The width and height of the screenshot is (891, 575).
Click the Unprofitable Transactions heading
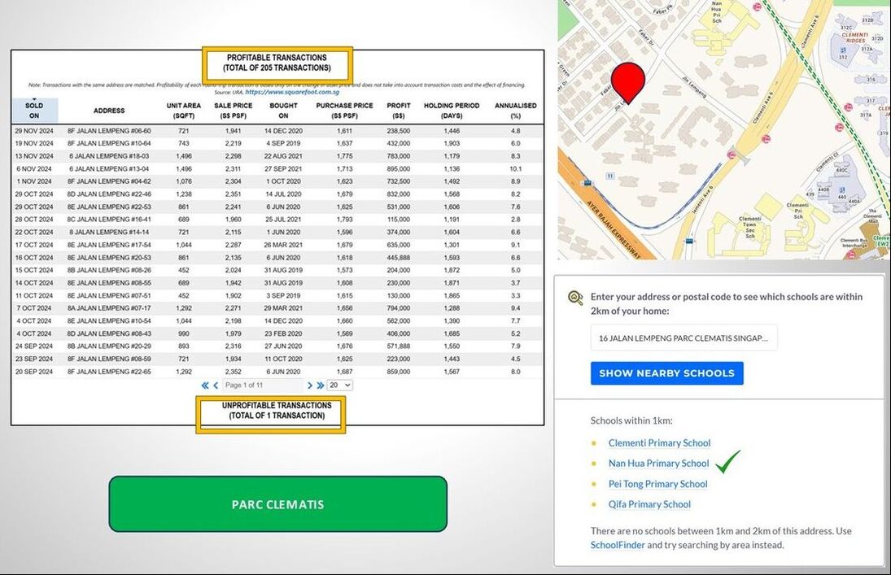click(x=277, y=410)
